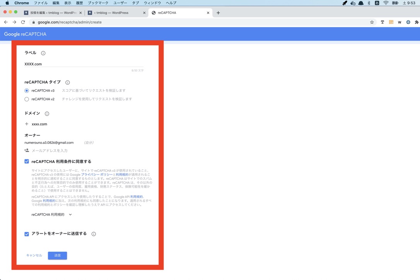Click the clock showing 9:53
The image size is (420, 280).
(409, 3)
